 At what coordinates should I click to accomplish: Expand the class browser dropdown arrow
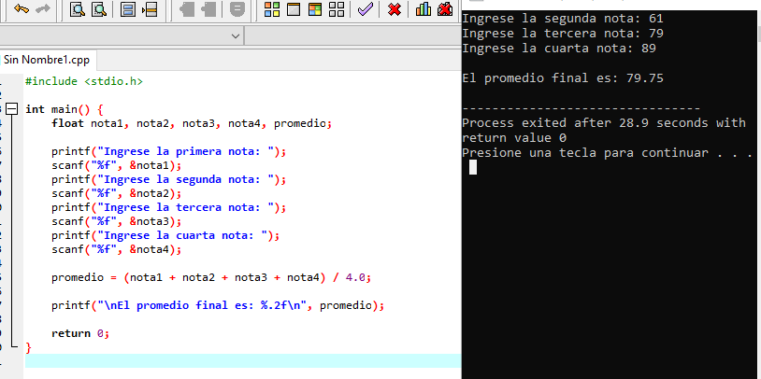pyautogui.click(x=236, y=35)
